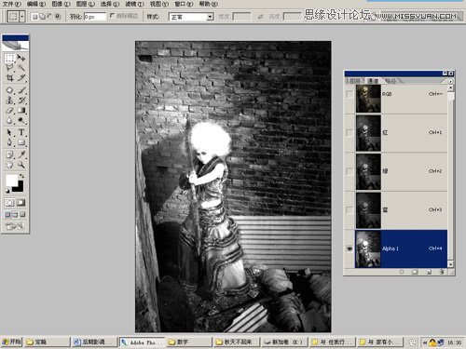Select the Rectangle shape tool
Viewport: 466px width, 349px height.
click(x=21, y=142)
